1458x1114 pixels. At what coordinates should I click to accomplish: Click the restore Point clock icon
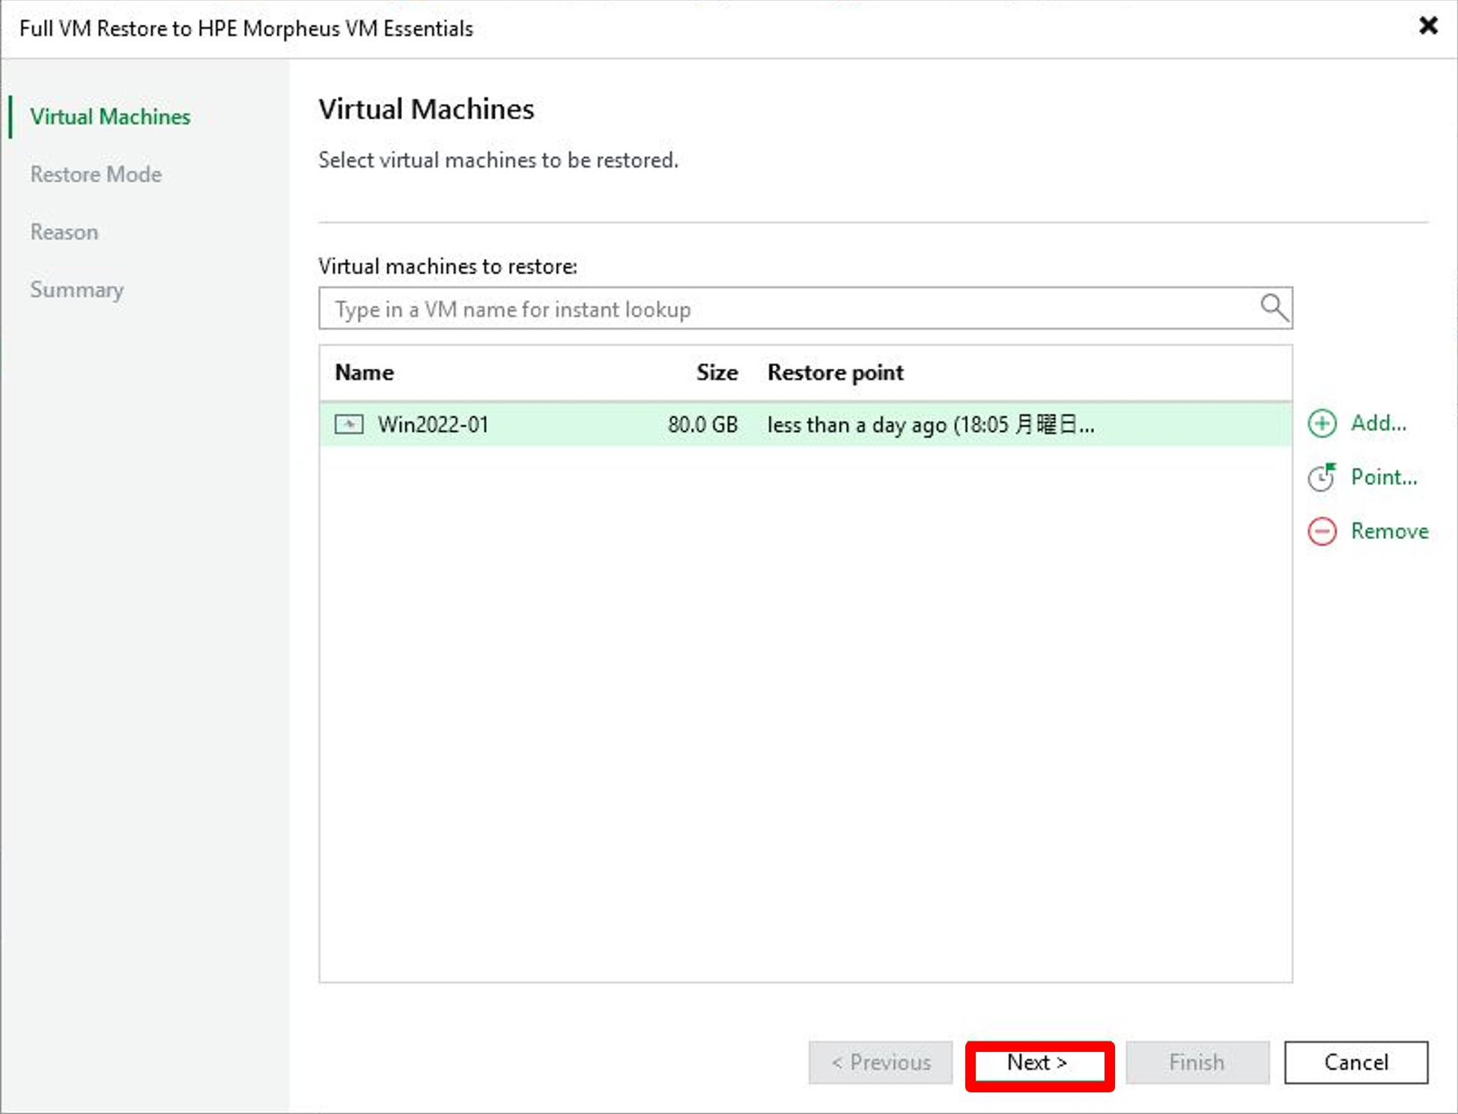click(1322, 477)
